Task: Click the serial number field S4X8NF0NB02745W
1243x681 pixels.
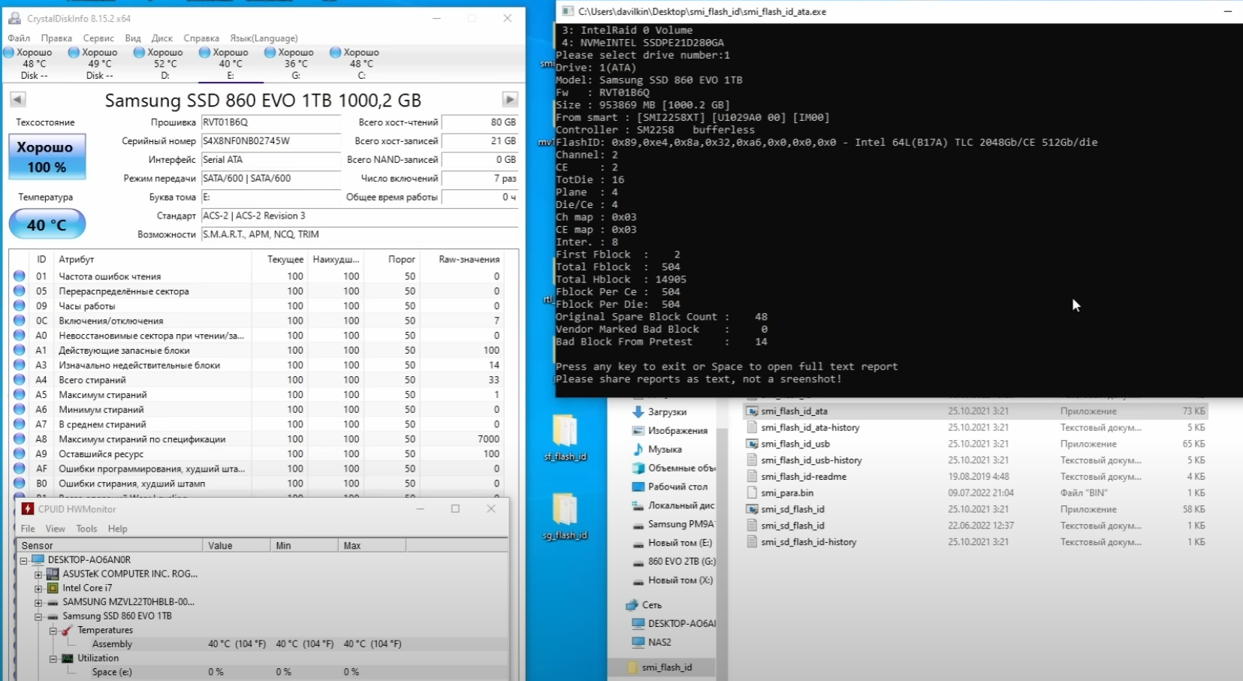Action: coord(271,141)
